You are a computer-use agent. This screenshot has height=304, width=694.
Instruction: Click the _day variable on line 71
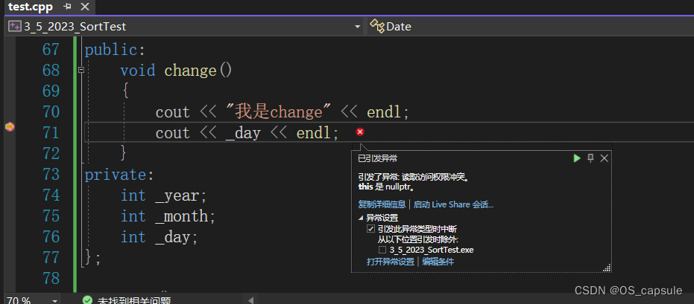coord(243,133)
